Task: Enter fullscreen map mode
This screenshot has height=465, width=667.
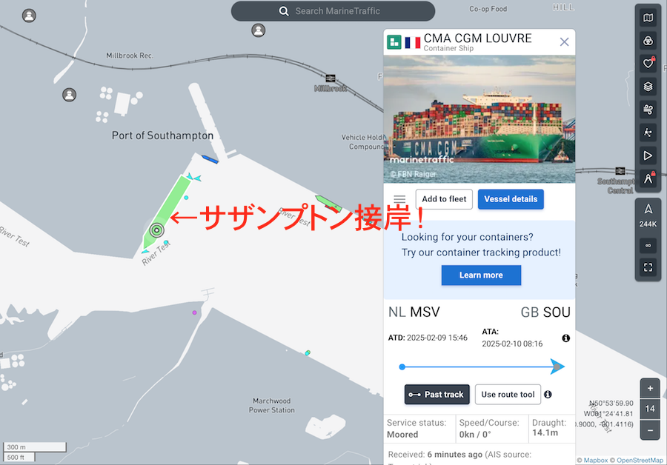Action: (x=648, y=267)
